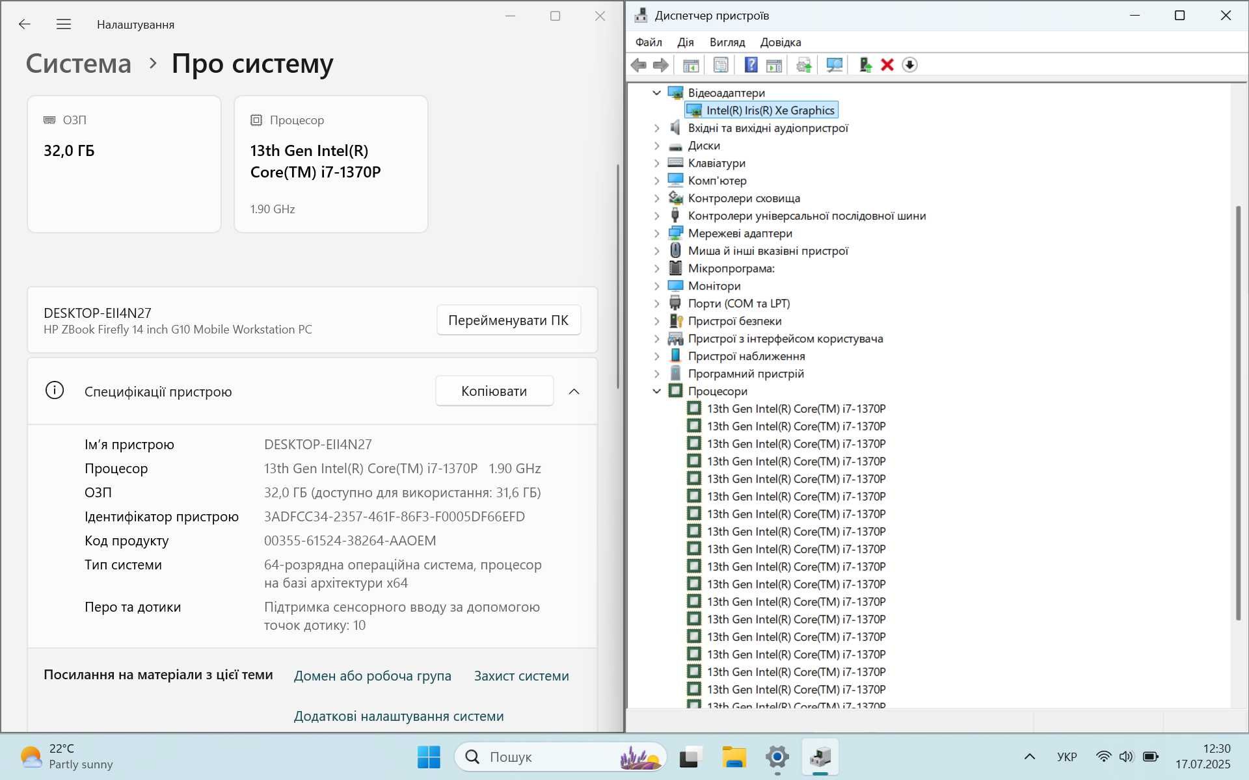Click the Device Manager taskbar icon
The image size is (1249, 780).
(820, 757)
